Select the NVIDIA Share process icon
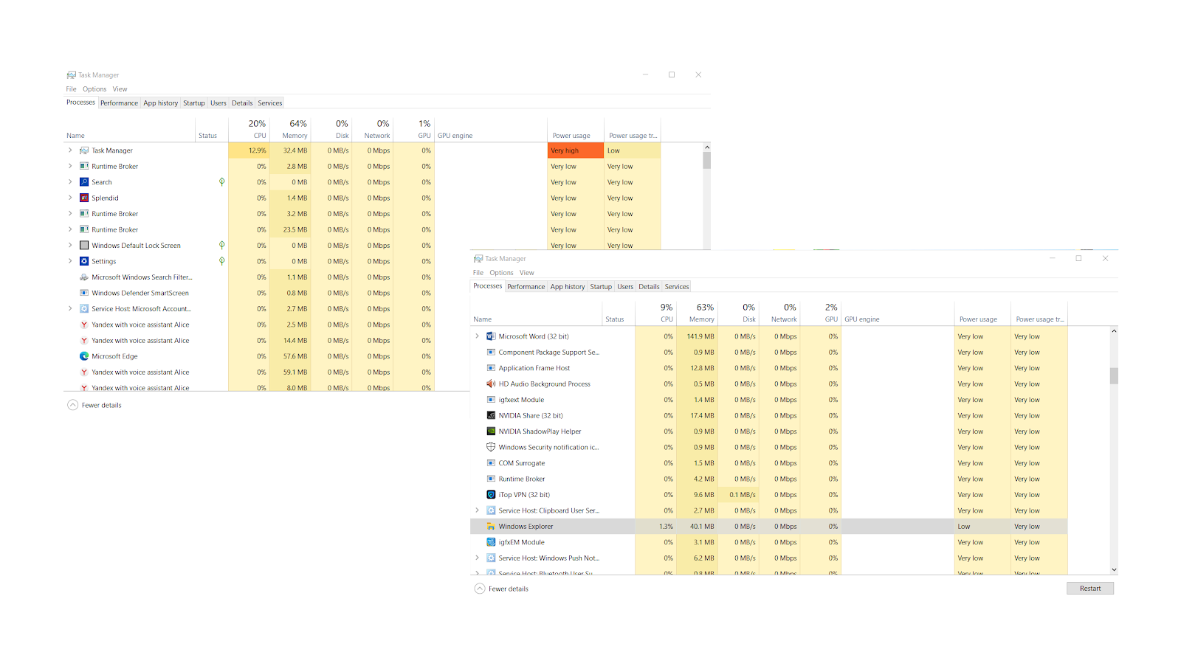This screenshot has height=655, width=1181. pos(491,416)
